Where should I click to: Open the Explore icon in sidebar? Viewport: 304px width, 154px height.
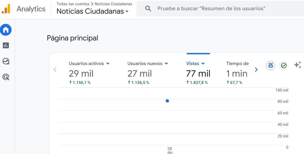point(6,61)
